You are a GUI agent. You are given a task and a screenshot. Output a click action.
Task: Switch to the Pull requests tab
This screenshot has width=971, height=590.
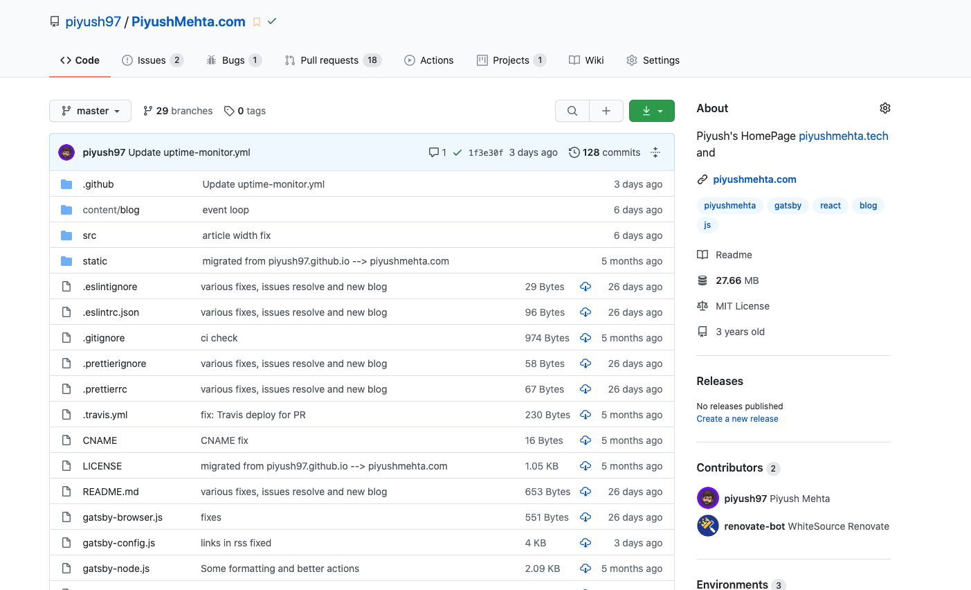(332, 60)
